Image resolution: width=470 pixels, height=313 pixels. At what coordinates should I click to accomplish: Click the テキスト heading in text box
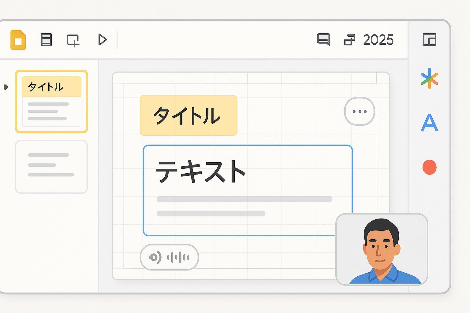(201, 172)
